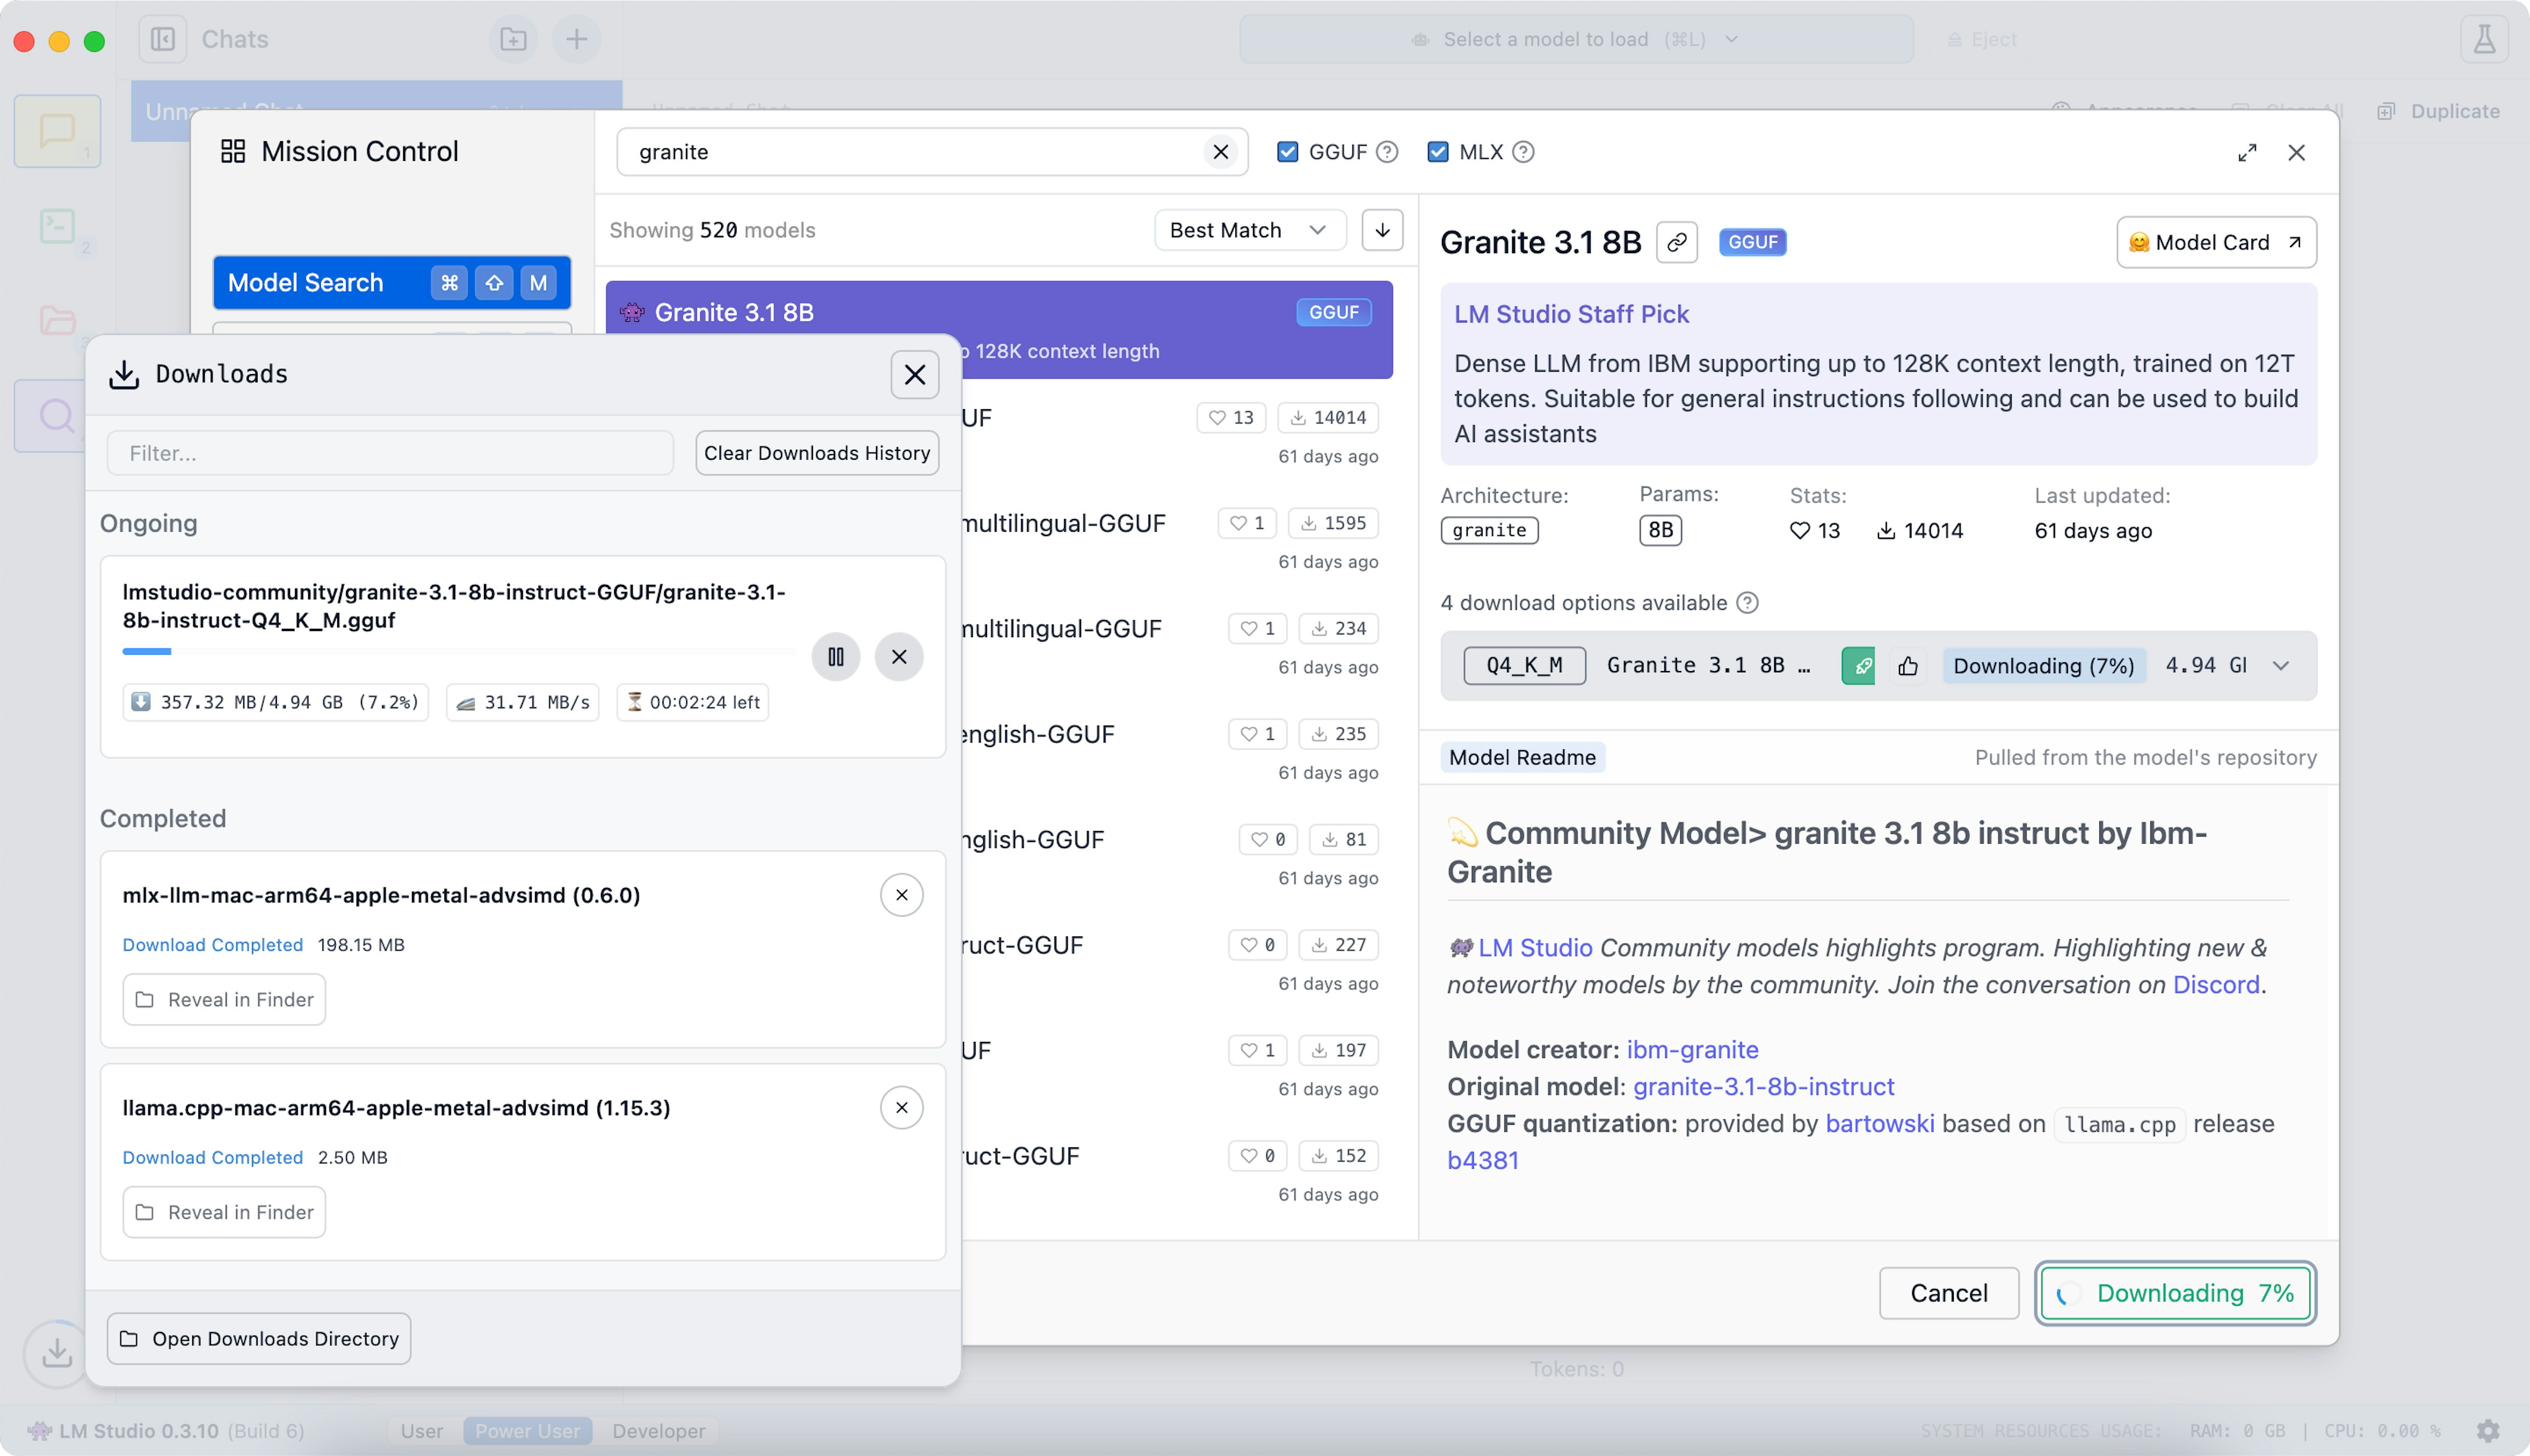Copy model link icon beside Granite 3.1 8B
The width and height of the screenshot is (2530, 1456).
coord(1677,242)
